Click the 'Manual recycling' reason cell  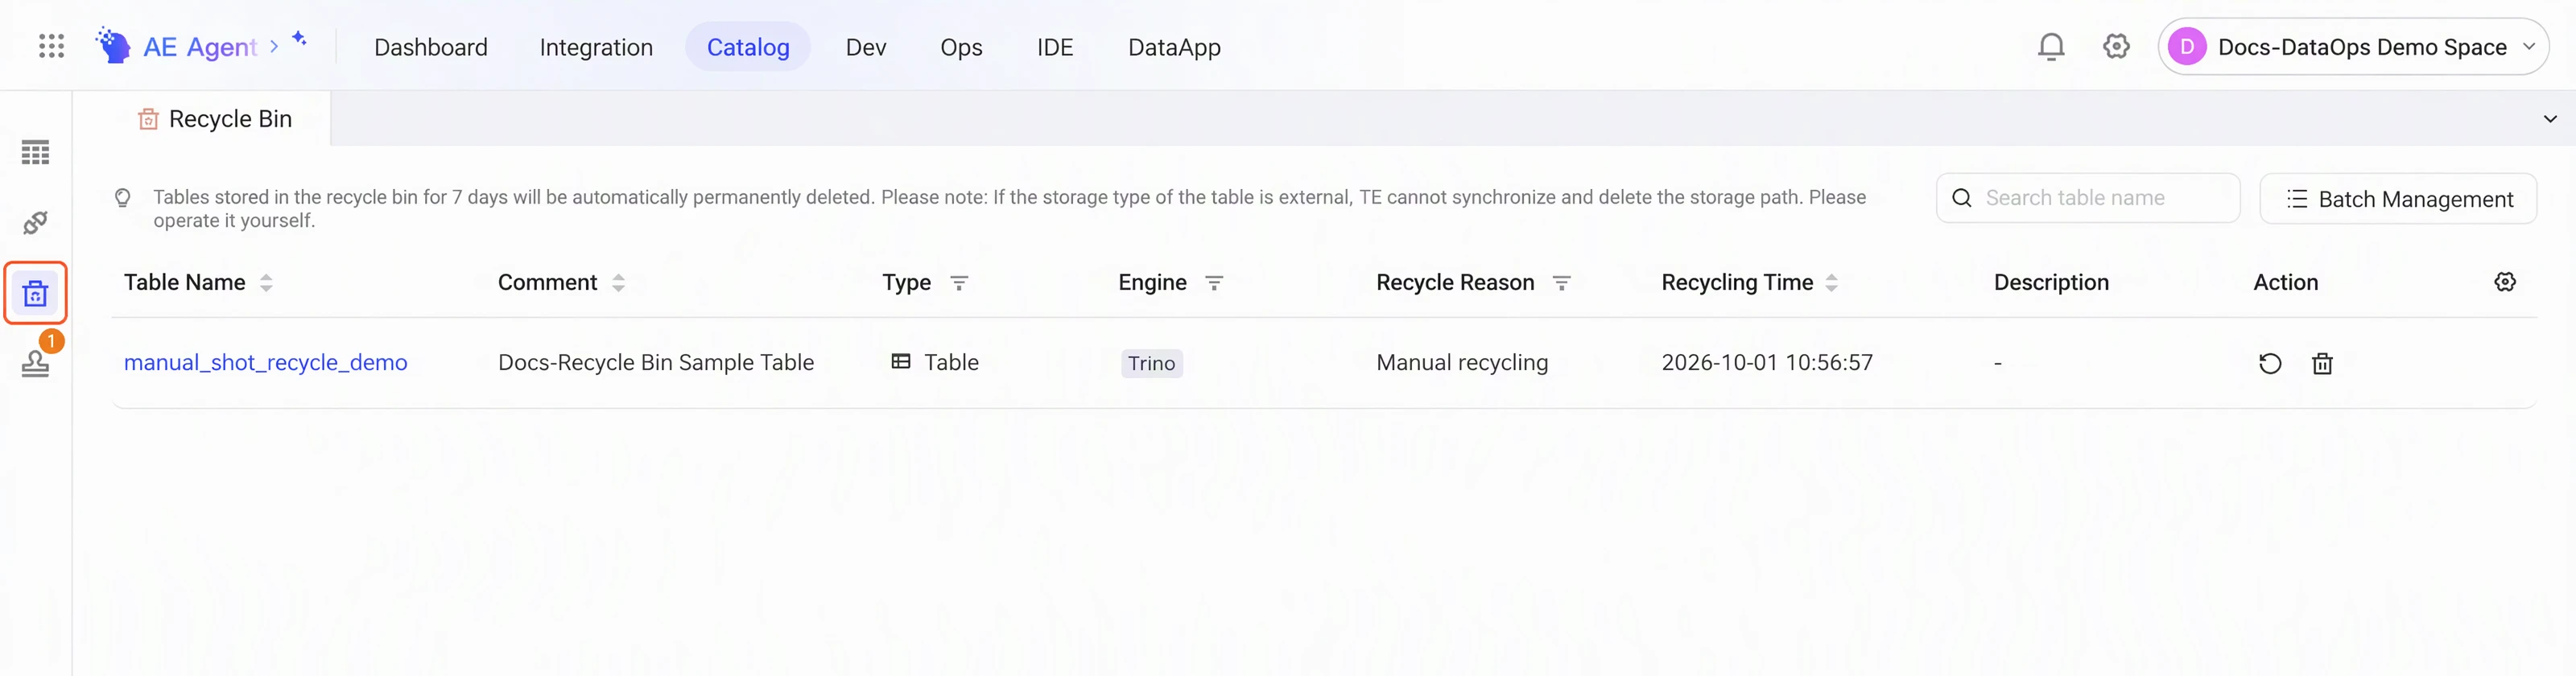(1462, 362)
